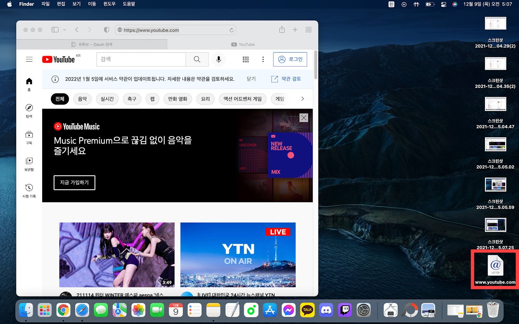This screenshot has width=519, height=324.
Task: Click the search magnifier button
Action: 197,59
